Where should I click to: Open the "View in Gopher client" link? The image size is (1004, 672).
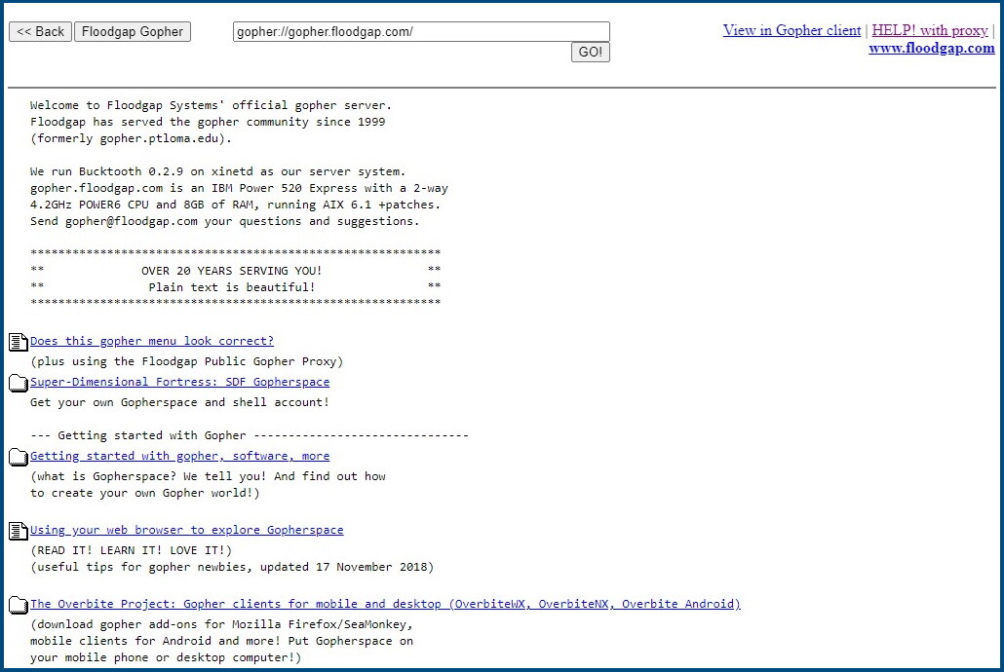pyautogui.click(x=792, y=30)
